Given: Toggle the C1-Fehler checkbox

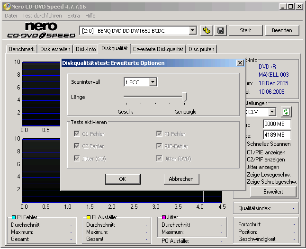Looking at the screenshot, I should pyautogui.click(x=77, y=134).
